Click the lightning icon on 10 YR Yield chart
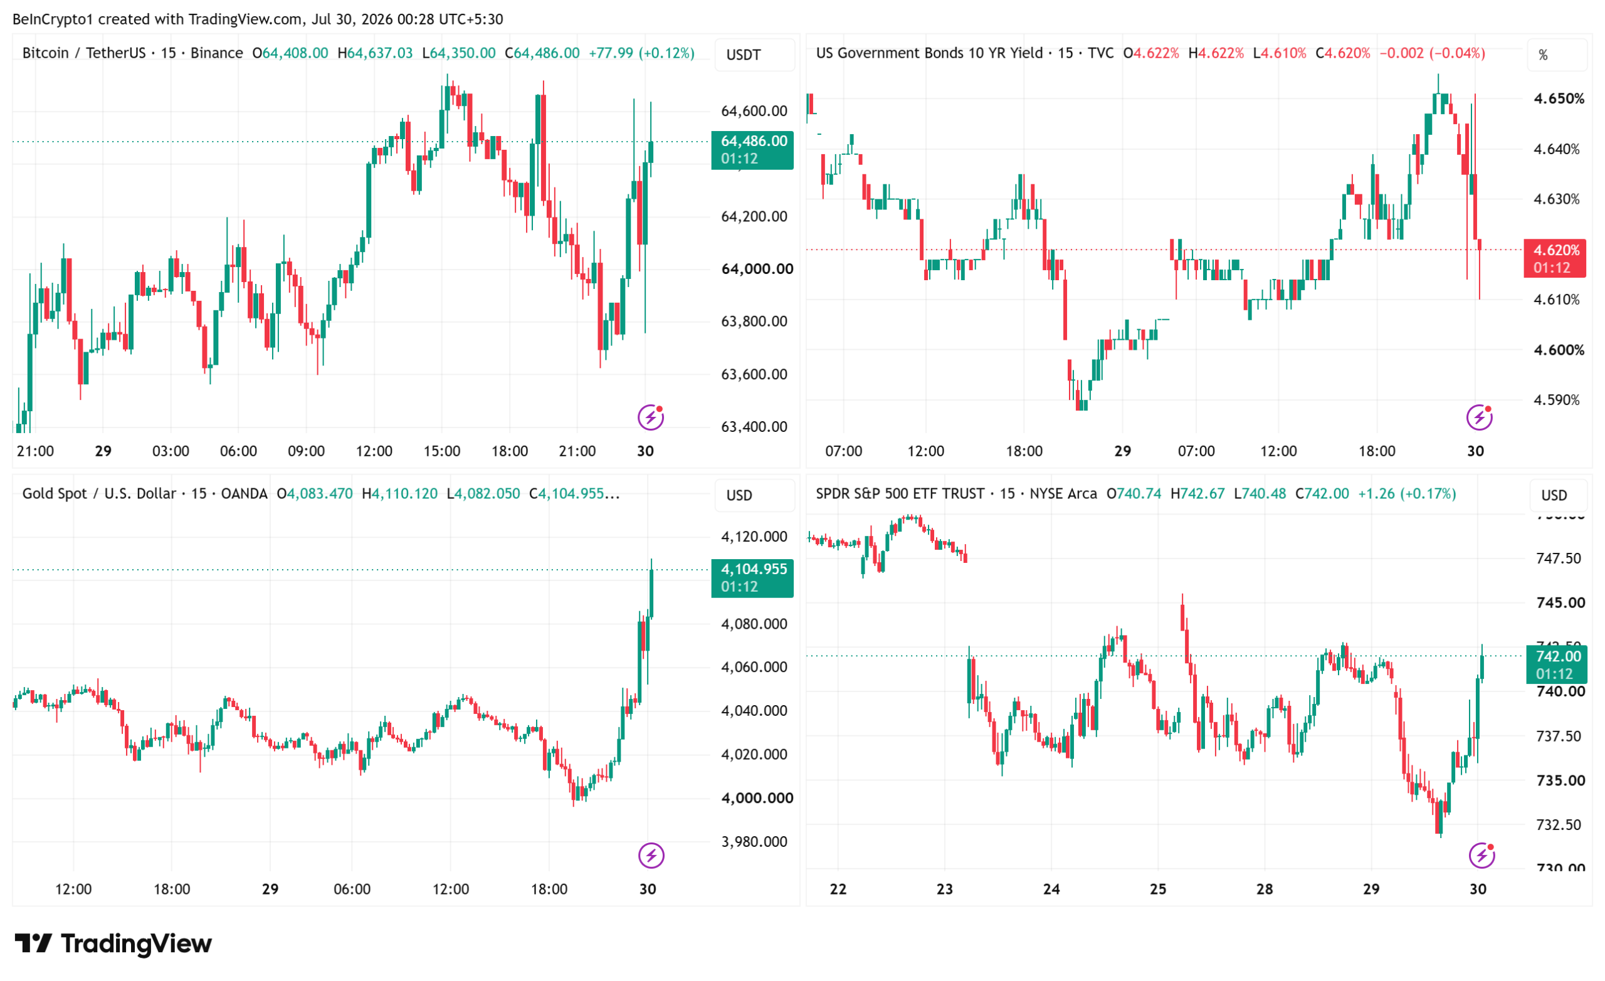The width and height of the screenshot is (1605, 981). tap(1478, 417)
